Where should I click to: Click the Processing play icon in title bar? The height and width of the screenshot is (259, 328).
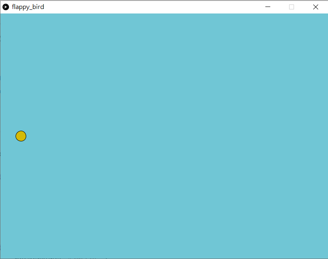[6, 7]
